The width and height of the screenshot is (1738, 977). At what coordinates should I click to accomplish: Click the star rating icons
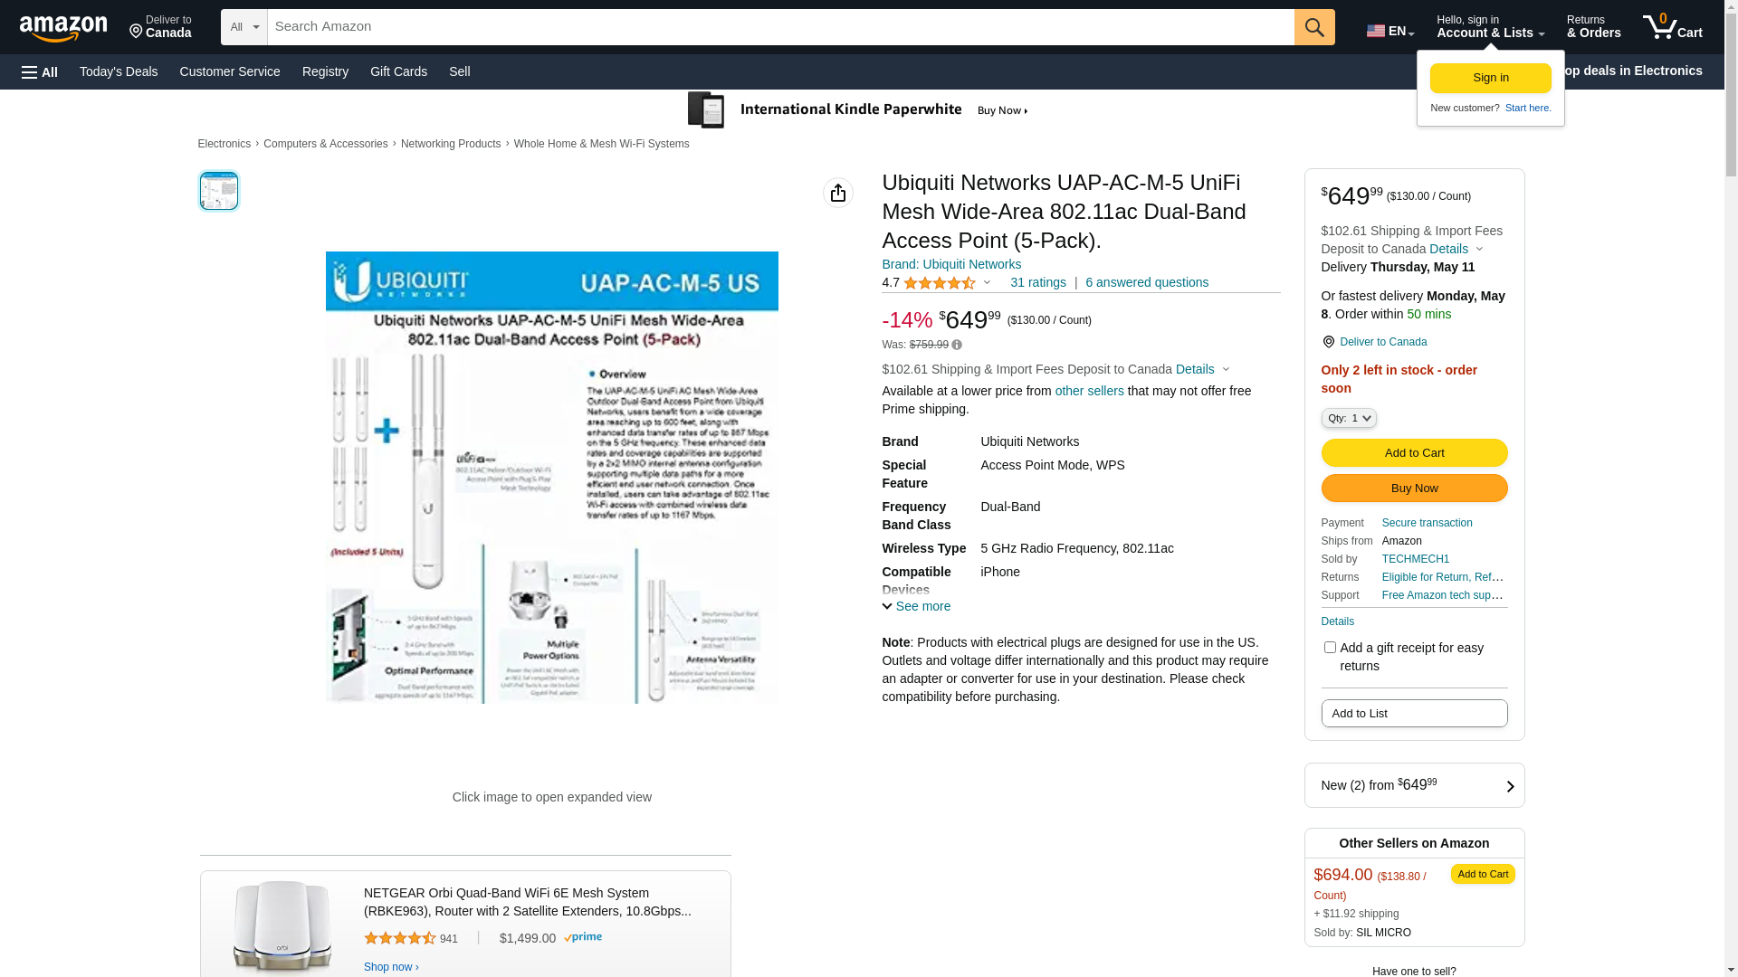[939, 283]
